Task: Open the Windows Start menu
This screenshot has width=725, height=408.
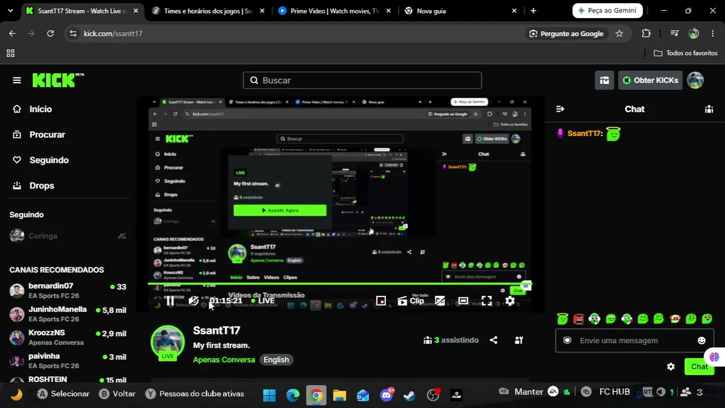Action: tap(269, 395)
